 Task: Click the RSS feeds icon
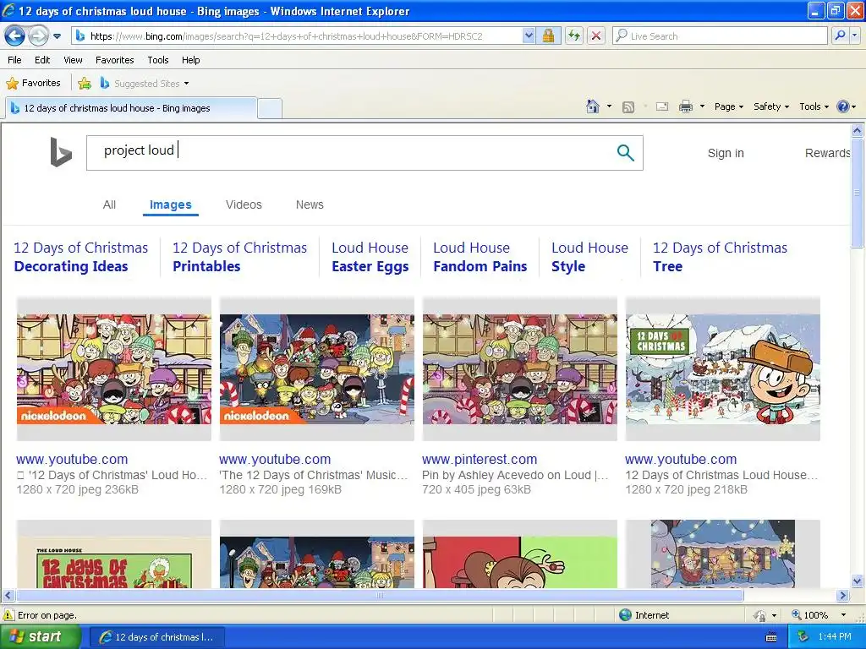tap(628, 107)
